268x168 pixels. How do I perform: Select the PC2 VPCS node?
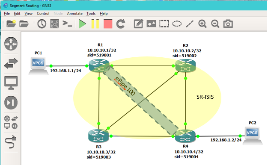[x=253, y=136]
